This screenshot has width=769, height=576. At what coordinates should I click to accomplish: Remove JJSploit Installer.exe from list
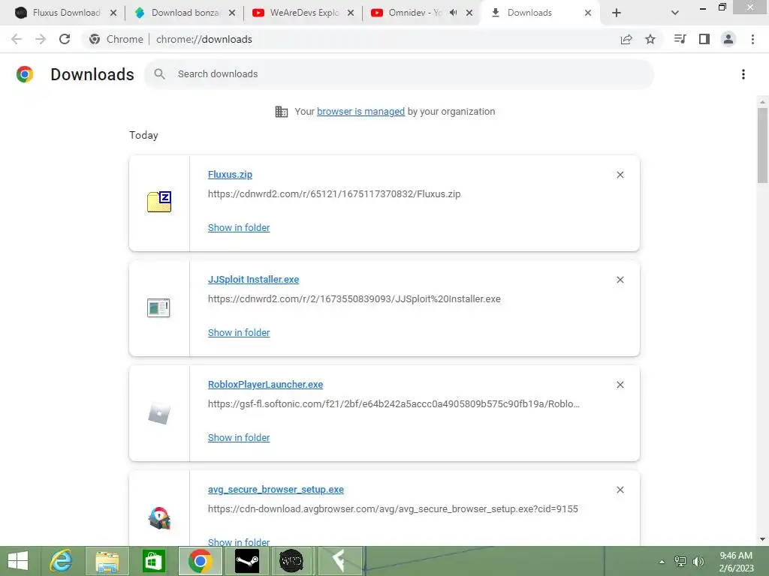click(x=620, y=280)
